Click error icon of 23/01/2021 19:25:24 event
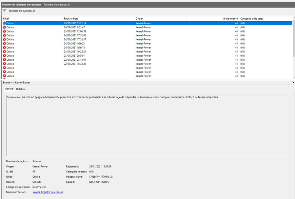The height and width of the screenshot is (199, 295). pyautogui.click(x=4, y=51)
